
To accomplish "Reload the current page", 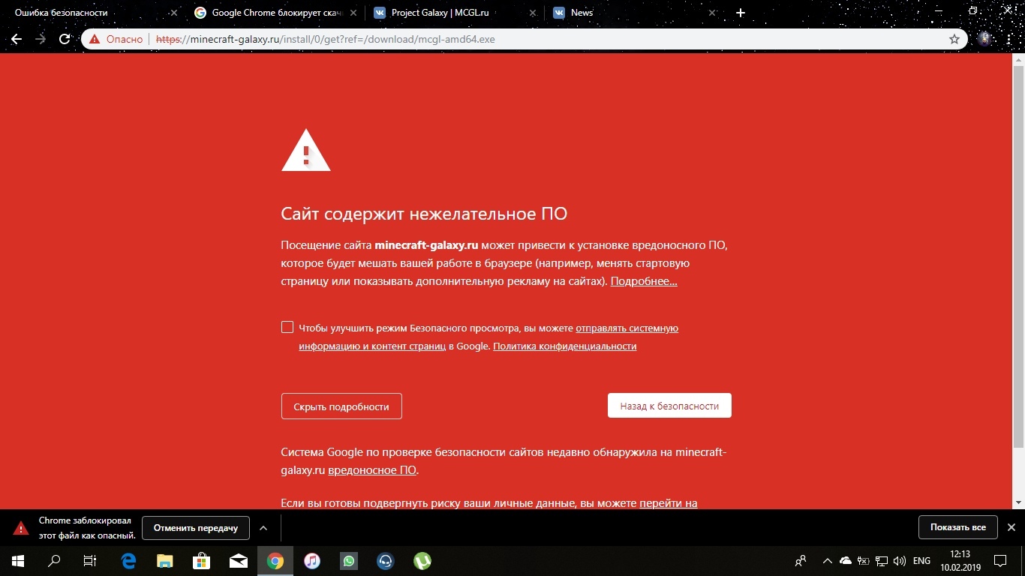I will point(65,39).
